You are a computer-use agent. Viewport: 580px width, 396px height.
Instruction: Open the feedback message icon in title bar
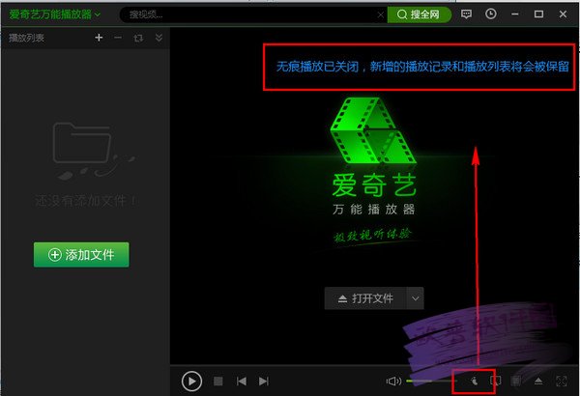pos(466,14)
